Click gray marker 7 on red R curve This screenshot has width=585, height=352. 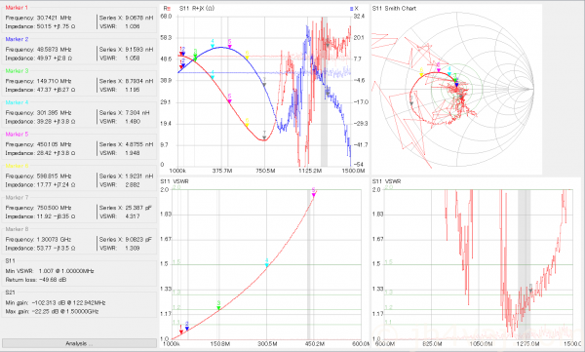pos(264,137)
